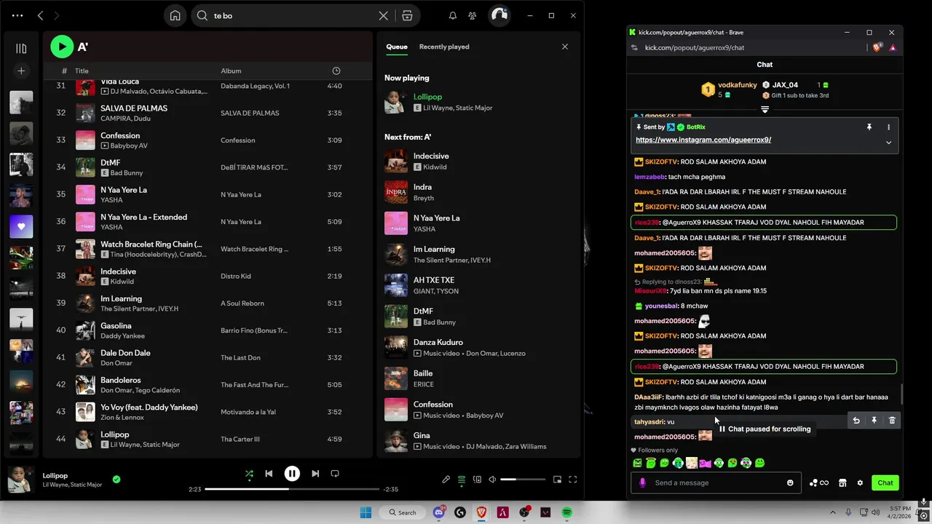
Task: Open channel points infinity icon
Action: point(819,483)
